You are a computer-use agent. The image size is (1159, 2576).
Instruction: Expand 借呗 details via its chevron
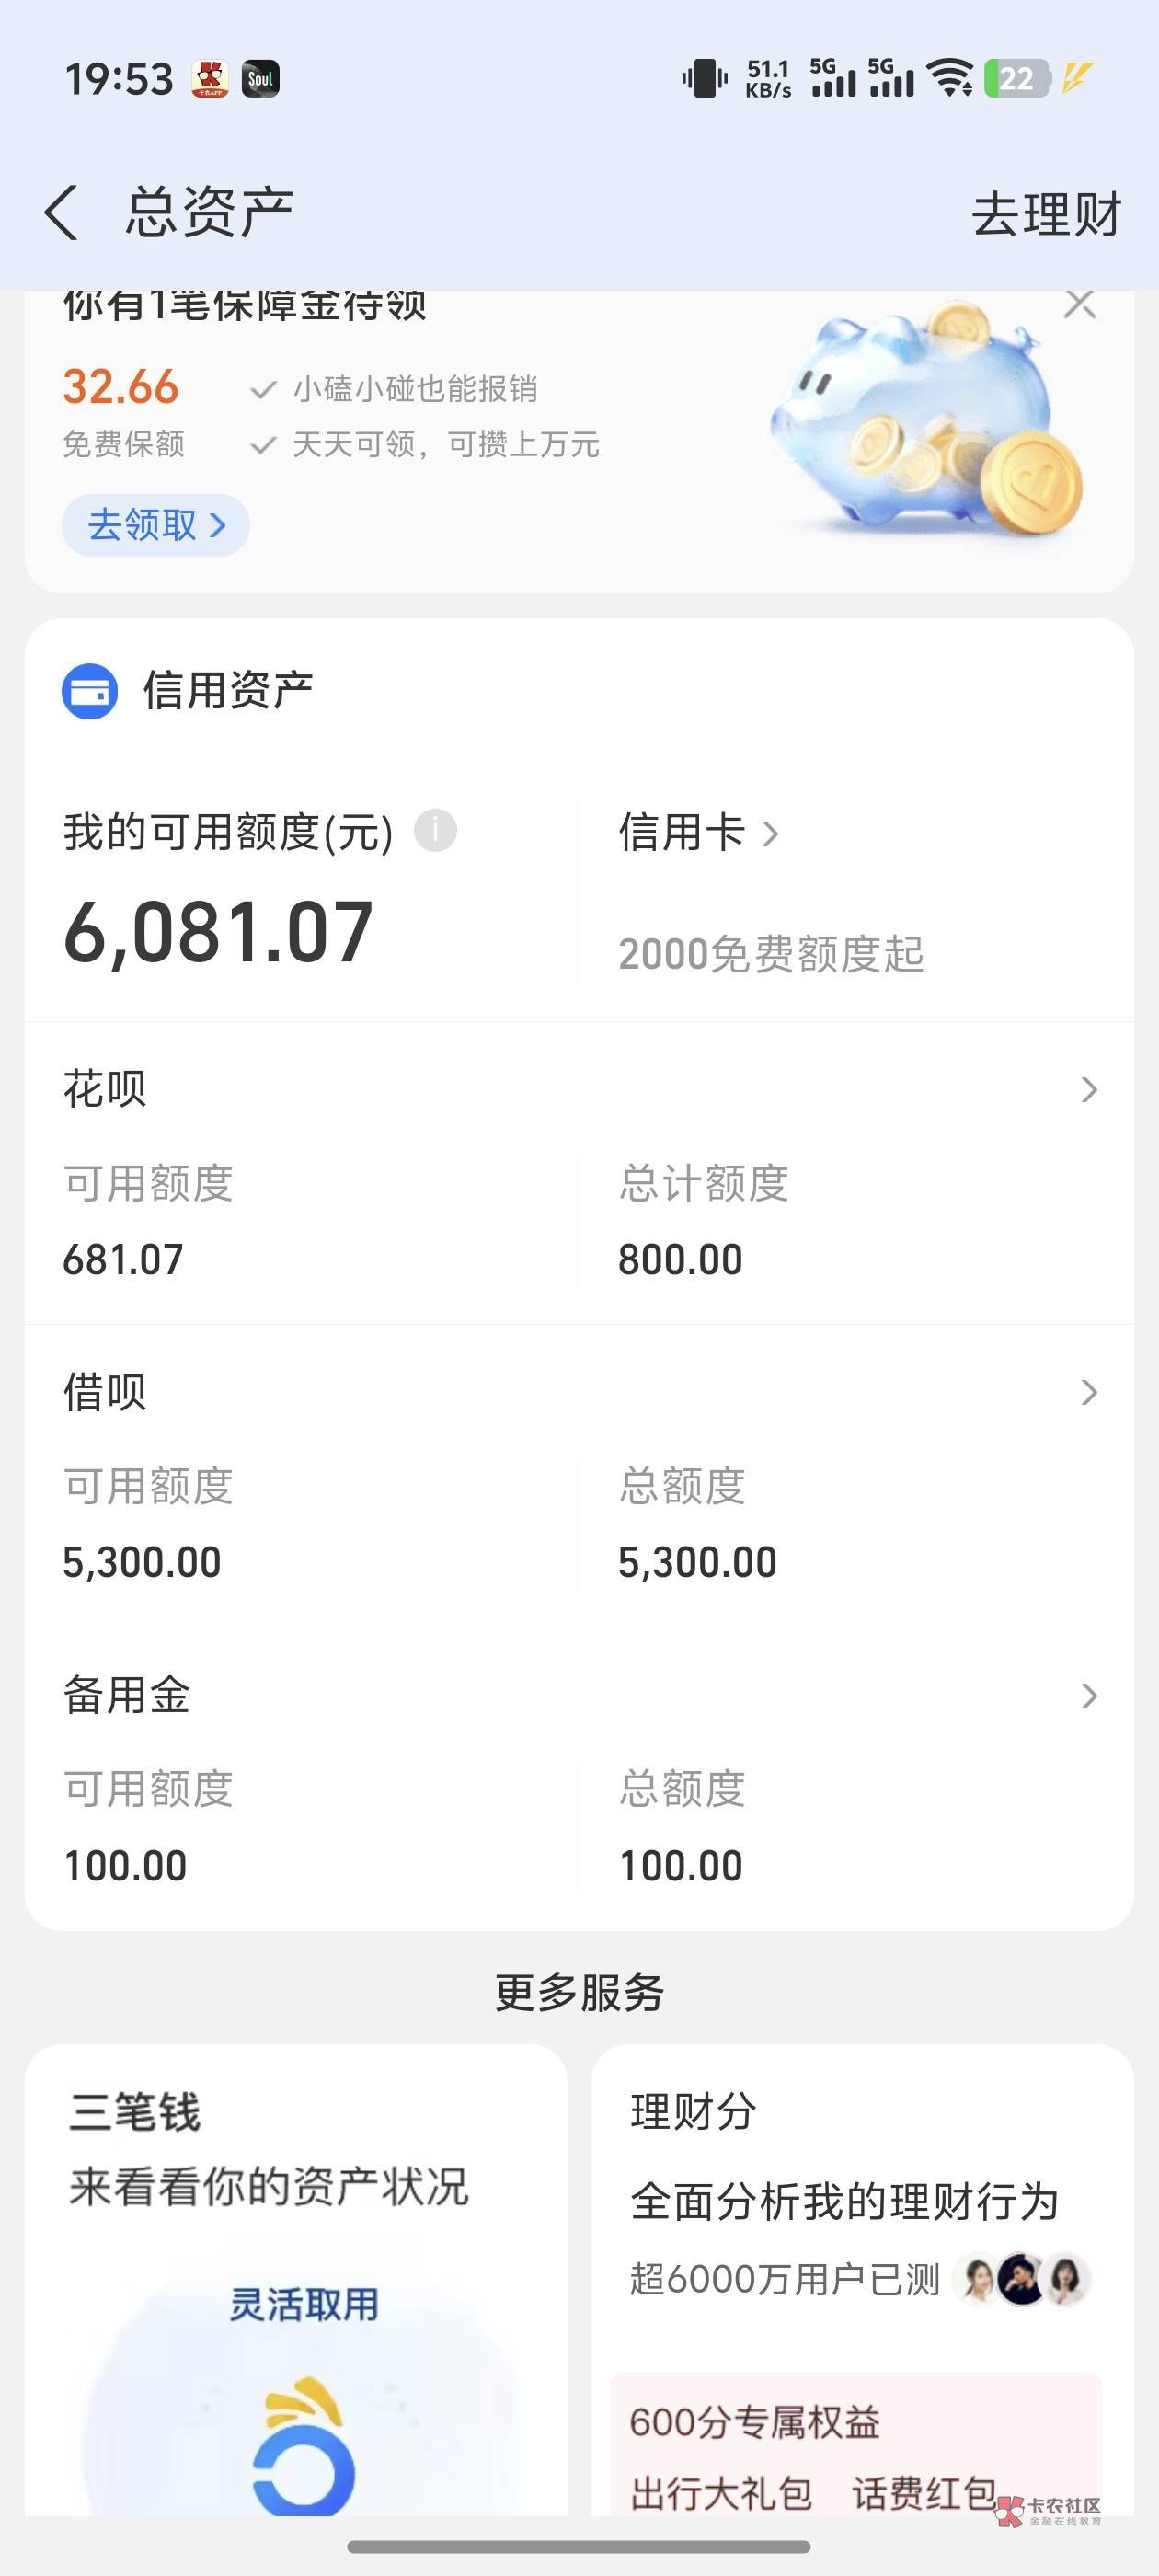1089,1392
